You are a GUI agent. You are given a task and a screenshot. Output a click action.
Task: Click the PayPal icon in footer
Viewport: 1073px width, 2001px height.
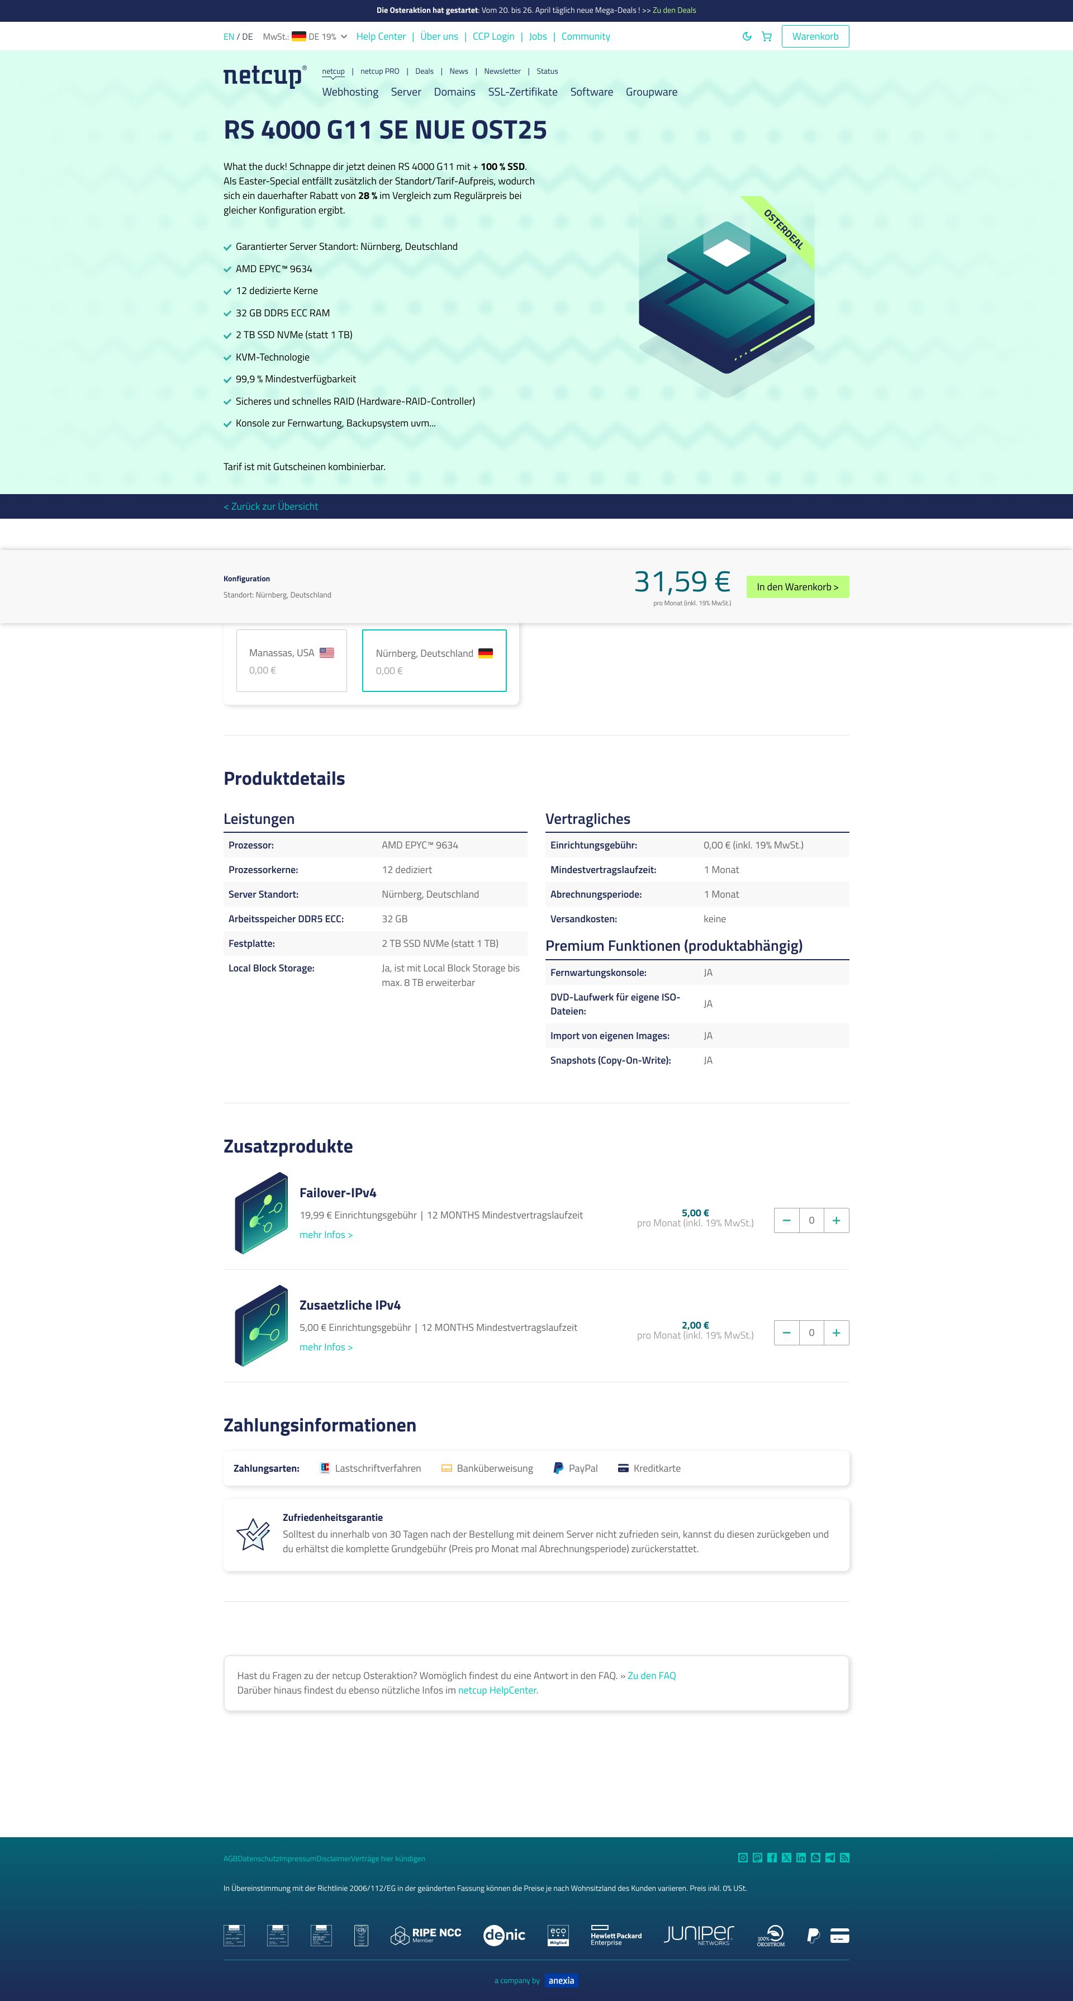pos(813,1935)
